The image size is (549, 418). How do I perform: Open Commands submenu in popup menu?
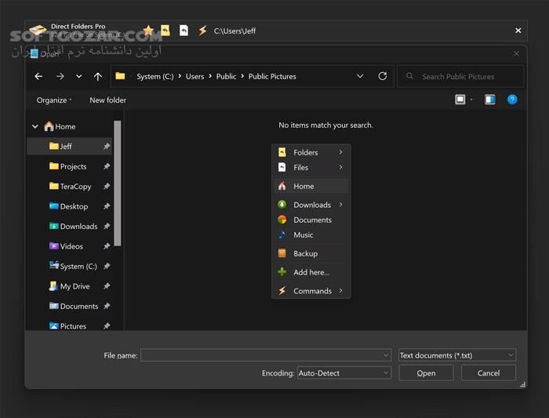coord(311,291)
